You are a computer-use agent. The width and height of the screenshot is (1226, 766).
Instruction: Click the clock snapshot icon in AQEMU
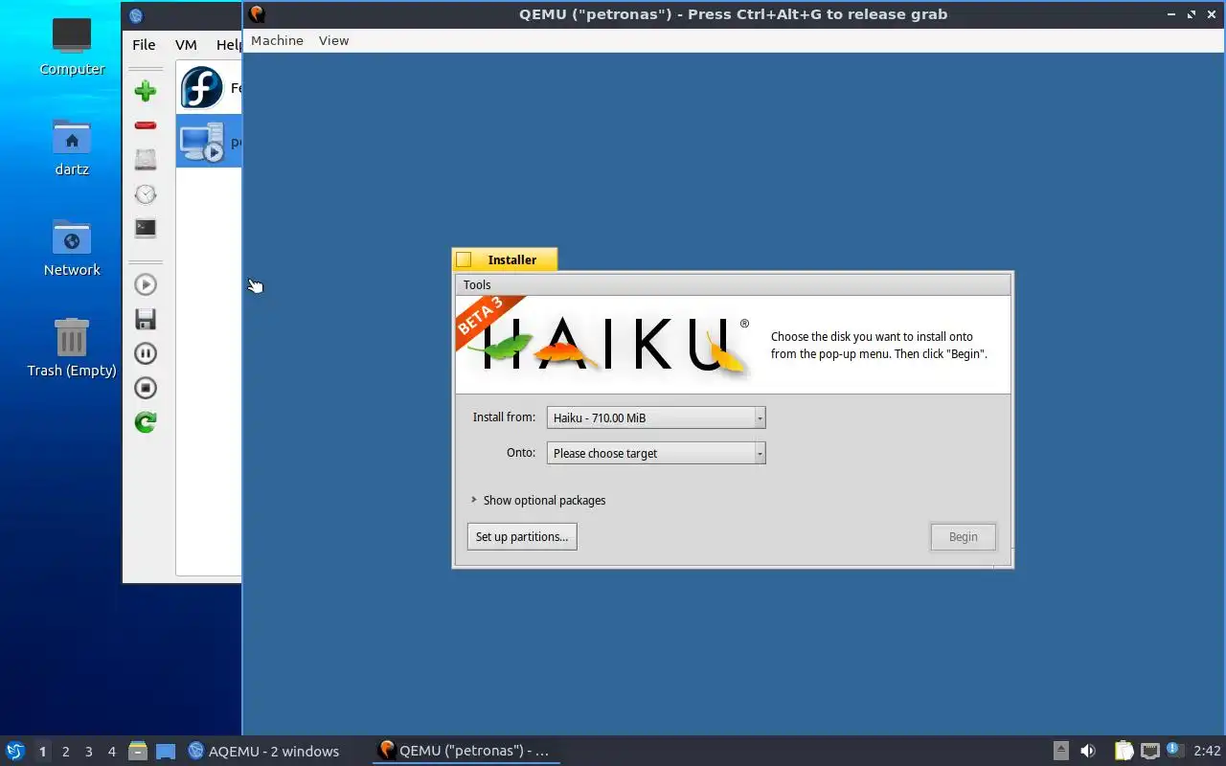pos(146,194)
